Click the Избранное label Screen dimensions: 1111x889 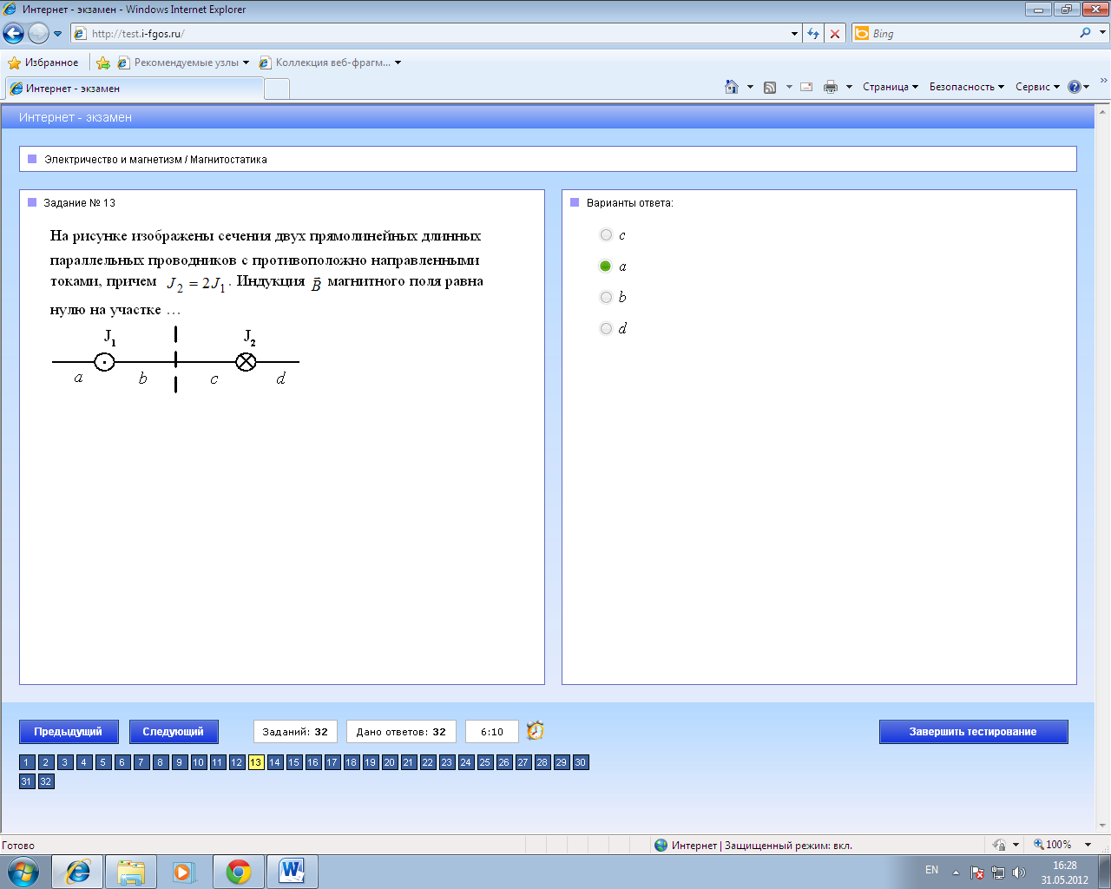[x=51, y=63]
